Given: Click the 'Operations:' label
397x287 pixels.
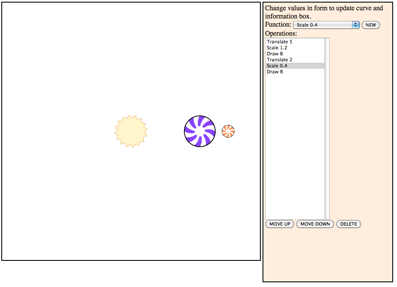Looking at the screenshot, I should (281, 33).
